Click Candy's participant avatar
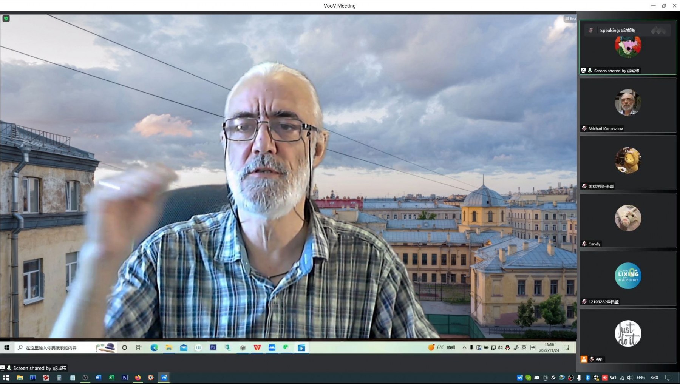680x384 pixels. click(x=628, y=218)
